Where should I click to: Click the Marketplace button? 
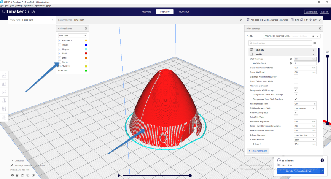[311, 12]
